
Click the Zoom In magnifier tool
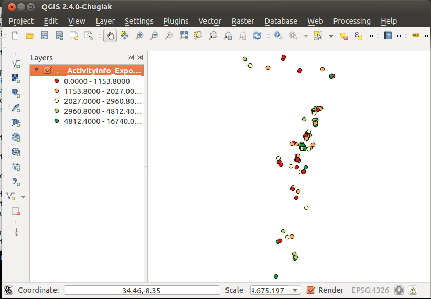tap(139, 36)
